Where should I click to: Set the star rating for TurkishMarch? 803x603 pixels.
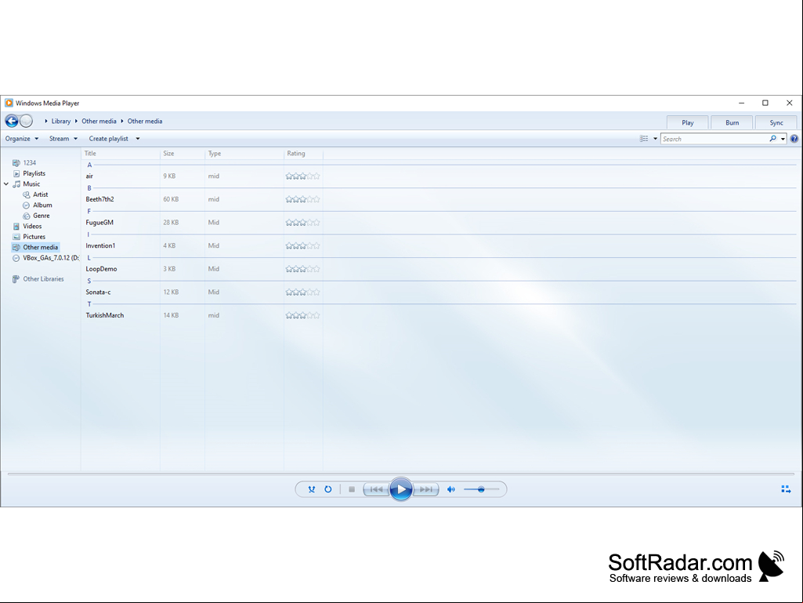(x=302, y=315)
